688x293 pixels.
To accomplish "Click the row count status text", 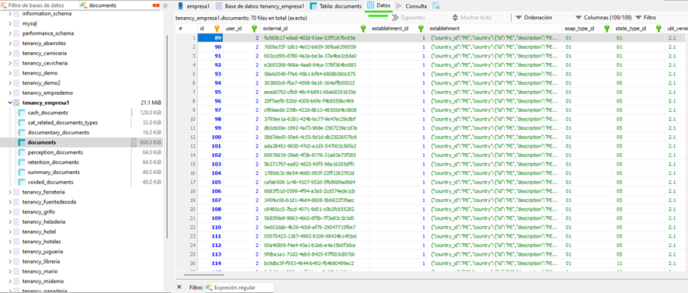I will 241,19.
